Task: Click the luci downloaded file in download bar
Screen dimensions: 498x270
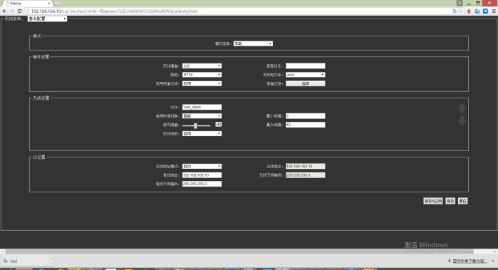Action: [x=26, y=261]
